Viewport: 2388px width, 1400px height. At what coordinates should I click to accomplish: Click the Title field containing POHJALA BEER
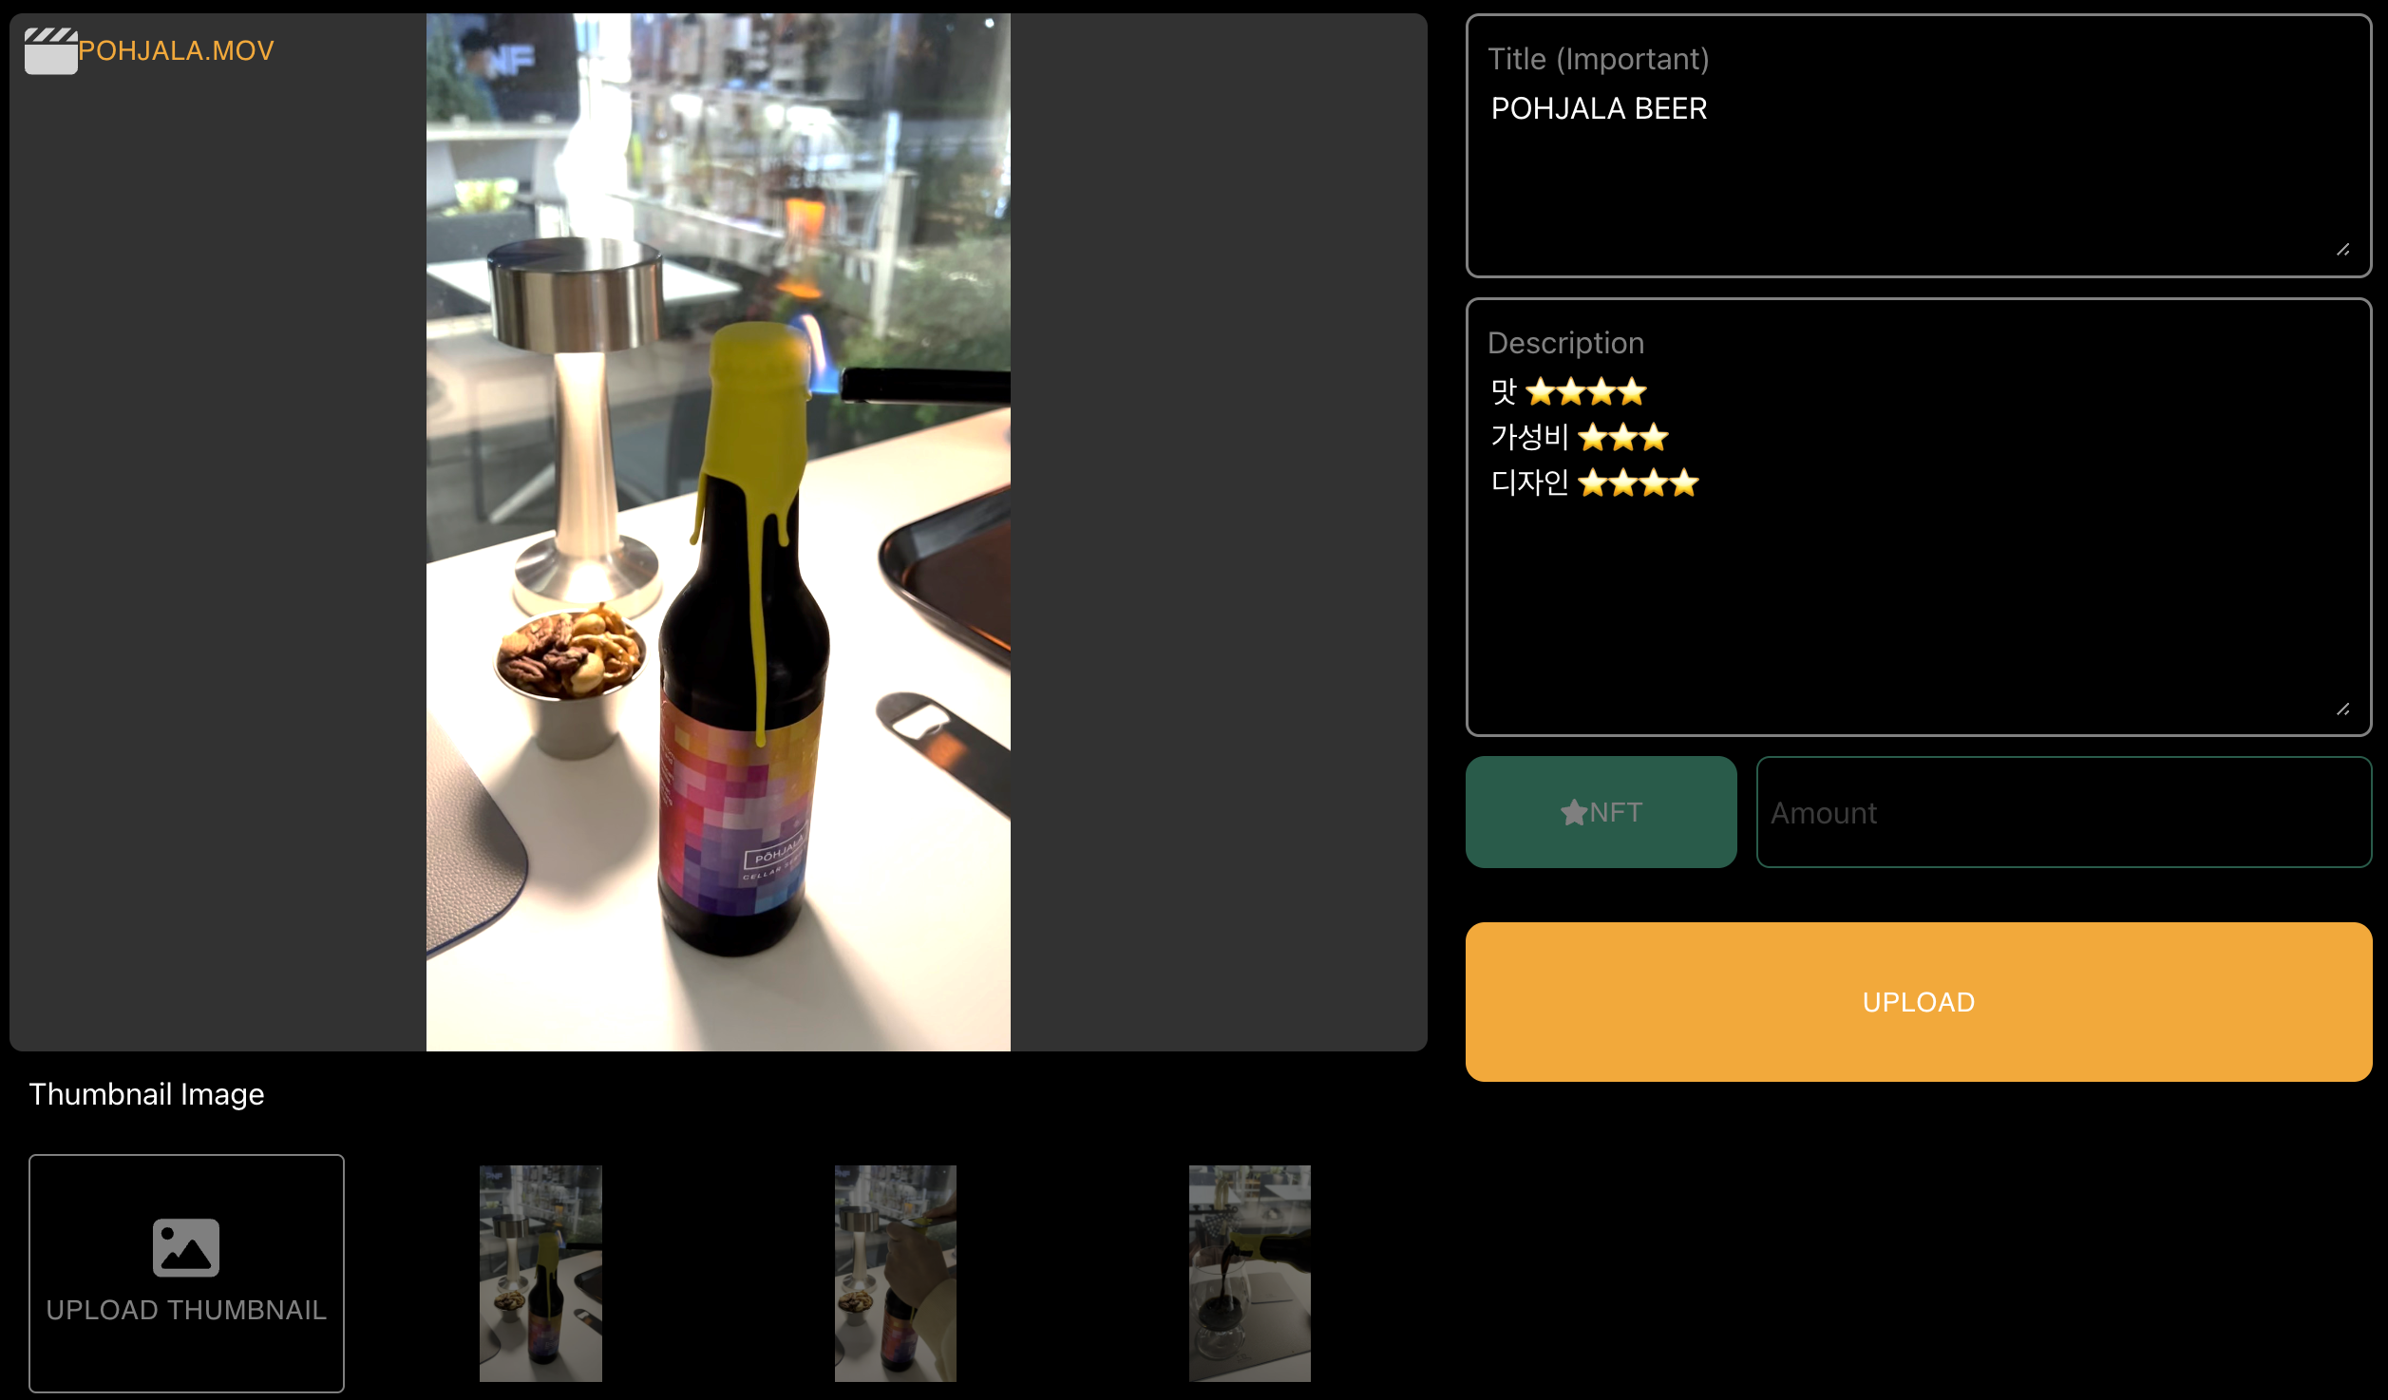click(x=1919, y=145)
